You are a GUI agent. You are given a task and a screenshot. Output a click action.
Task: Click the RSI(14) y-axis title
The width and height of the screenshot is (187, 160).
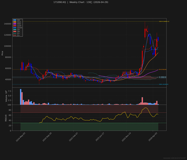6,118
